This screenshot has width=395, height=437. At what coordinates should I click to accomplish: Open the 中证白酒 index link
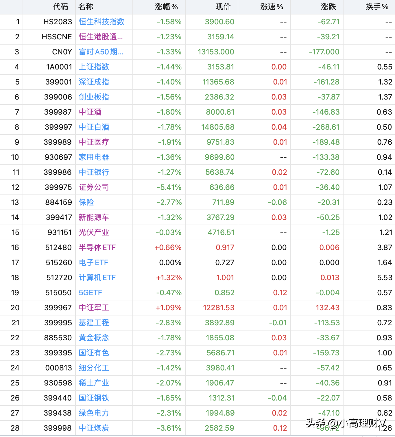94,127
